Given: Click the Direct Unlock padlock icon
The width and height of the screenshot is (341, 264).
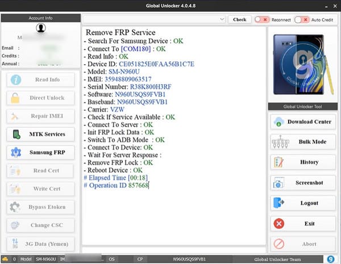Looking at the screenshot, I should 15,98.
